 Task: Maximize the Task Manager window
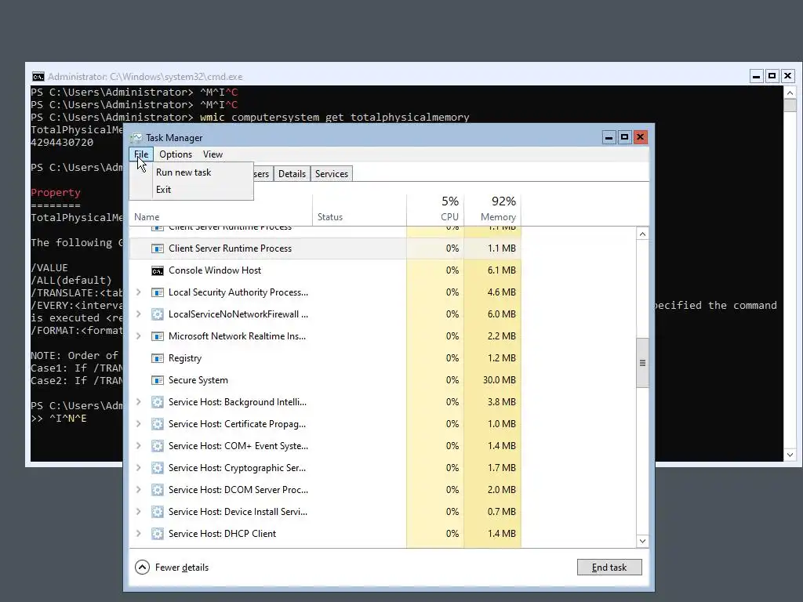(x=624, y=137)
